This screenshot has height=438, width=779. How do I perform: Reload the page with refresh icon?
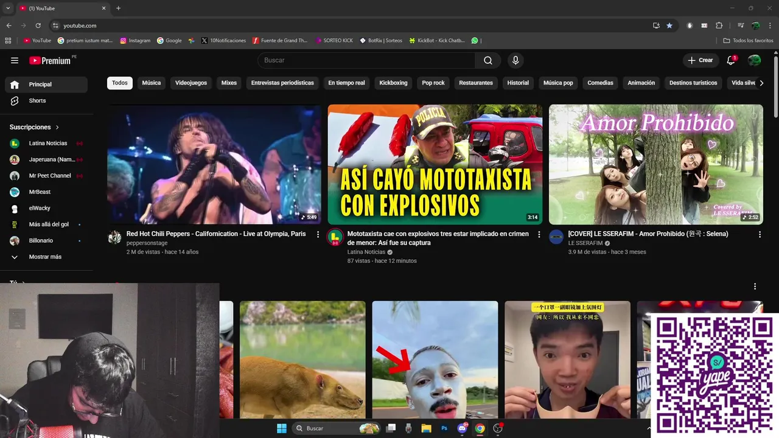coord(38,26)
